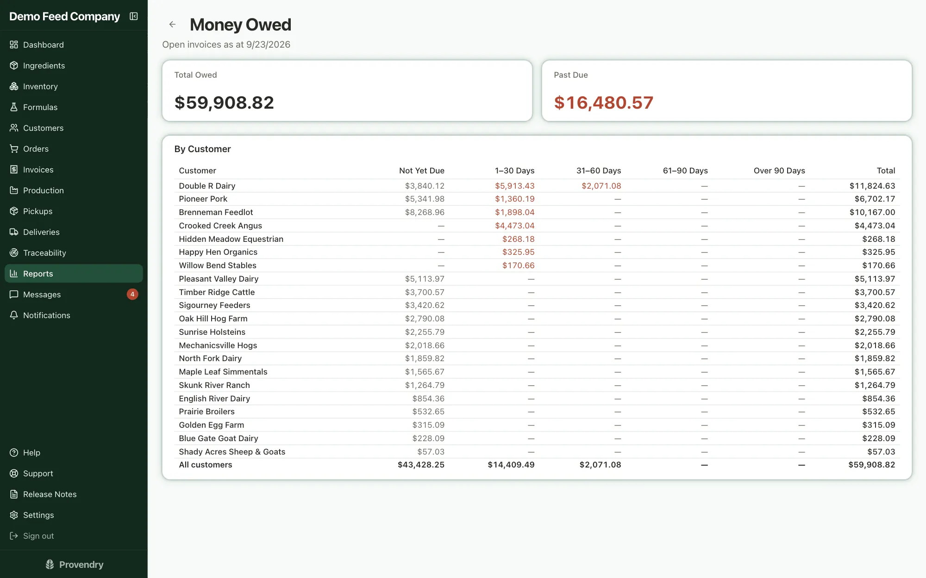This screenshot has height=578, width=926.
Task: Click the Settings gear icon
Action: [x=14, y=515]
